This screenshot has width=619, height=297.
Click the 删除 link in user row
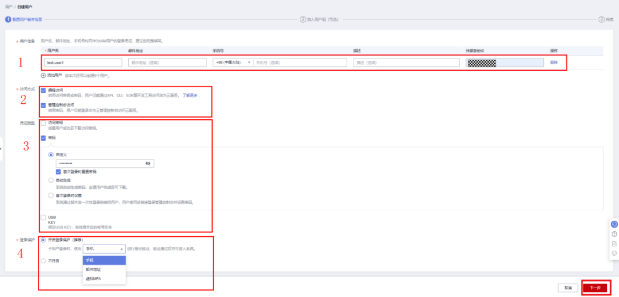554,62
